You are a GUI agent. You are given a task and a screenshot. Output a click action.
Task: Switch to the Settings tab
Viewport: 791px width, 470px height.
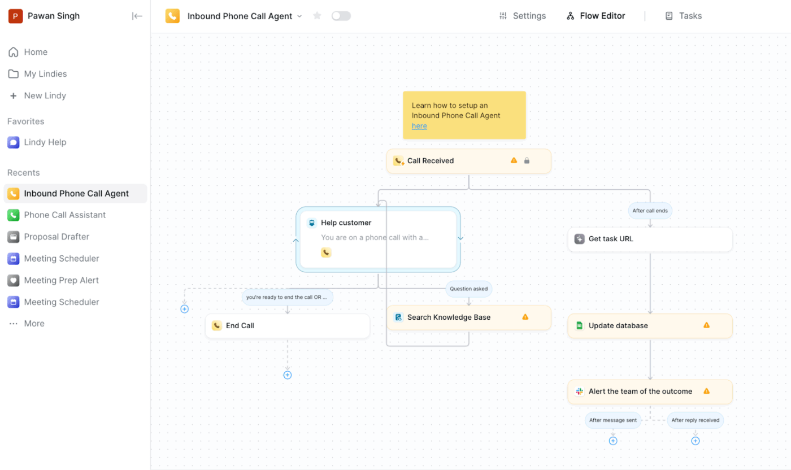(x=523, y=16)
